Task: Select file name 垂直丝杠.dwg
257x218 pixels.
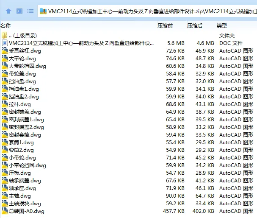Action: [25, 51]
